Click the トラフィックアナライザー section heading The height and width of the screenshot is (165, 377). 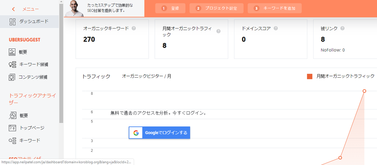(x=32, y=99)
